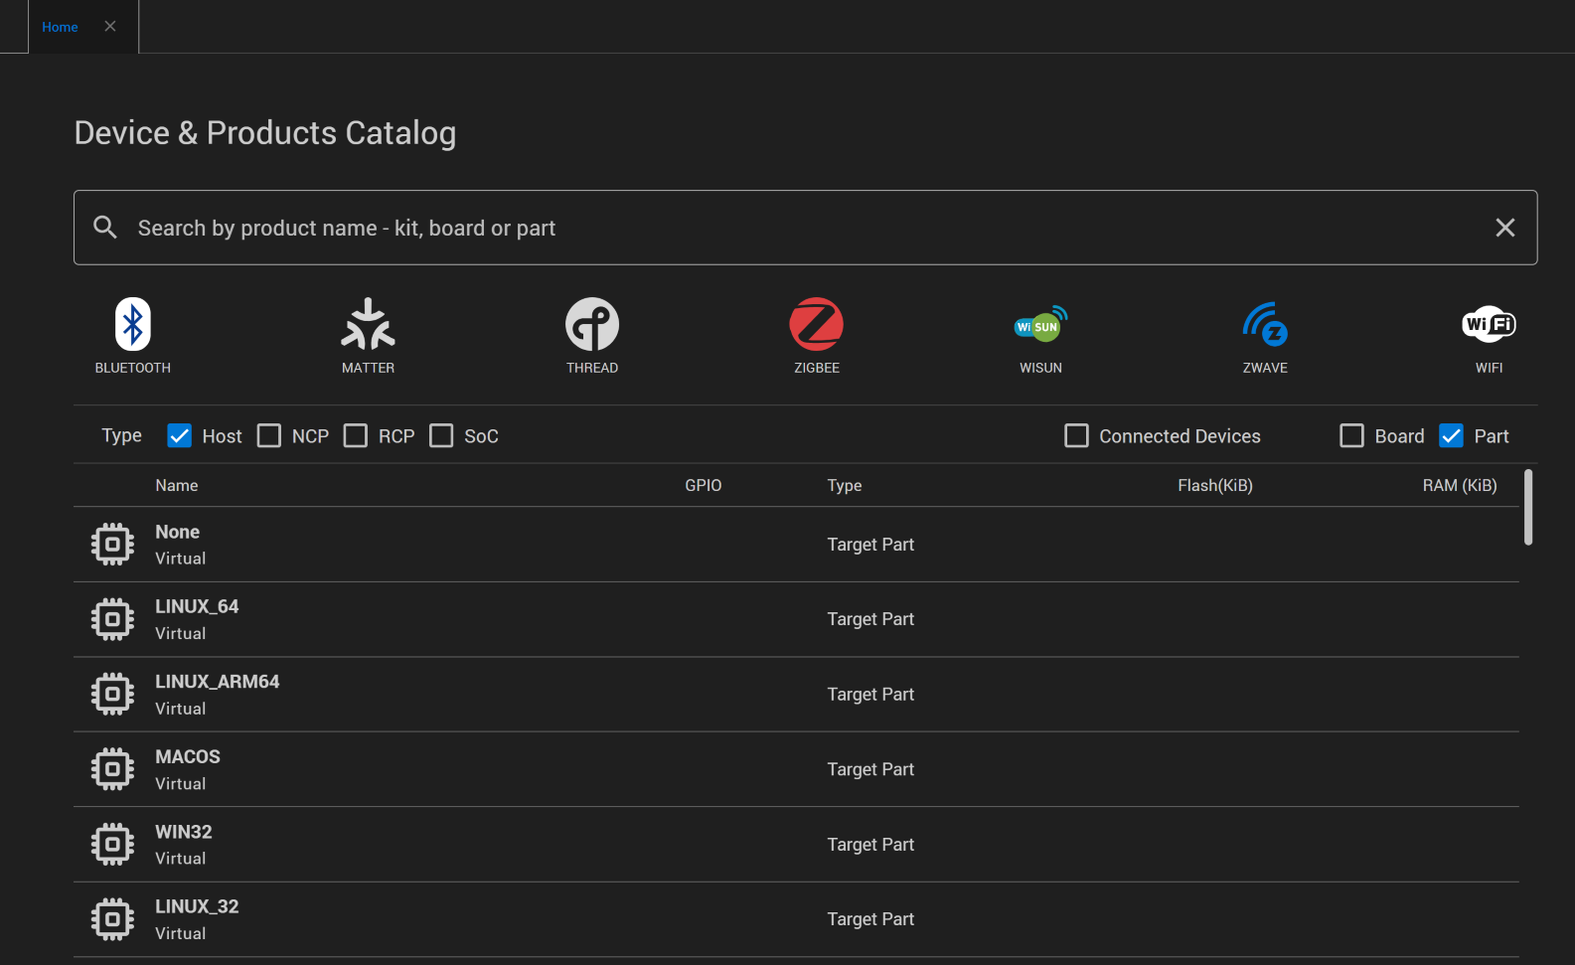Pick the Z-Wave protocol icon
This screenshot has width=1575, height=965.
point(1265,324)
